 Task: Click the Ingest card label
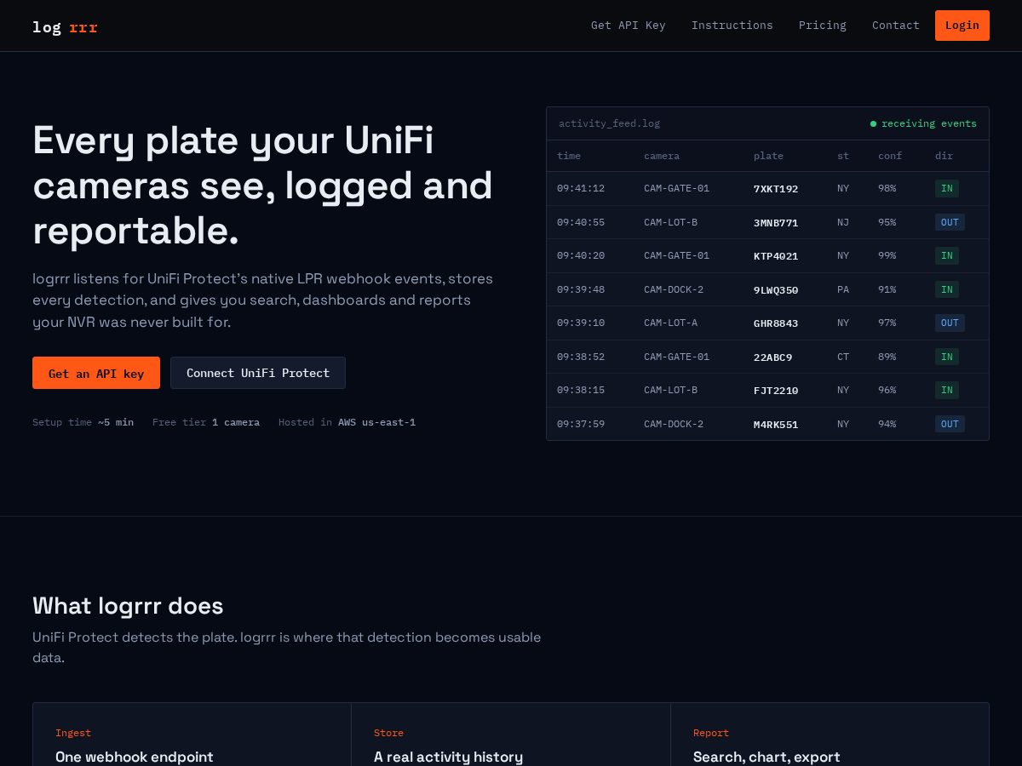coord(73,733)
